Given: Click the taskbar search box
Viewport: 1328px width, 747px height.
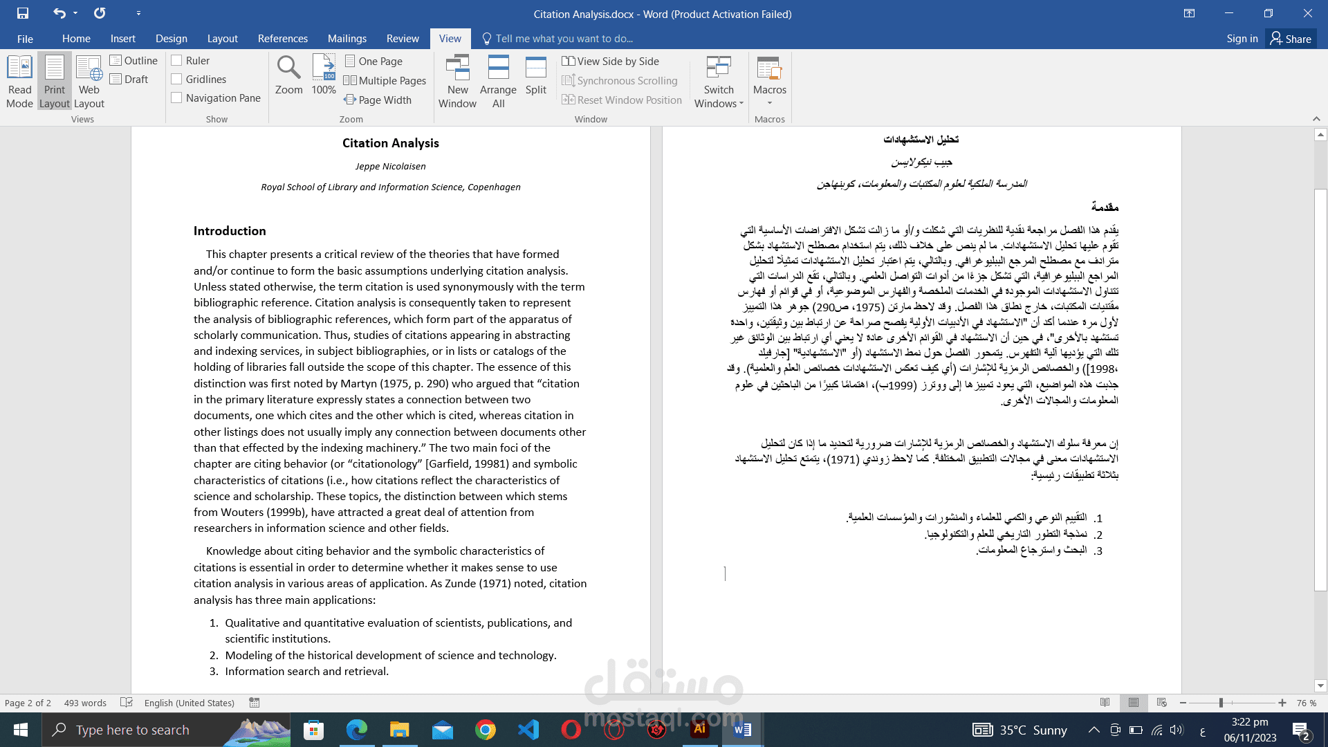Looking at the screenshot, I should 166,730.
